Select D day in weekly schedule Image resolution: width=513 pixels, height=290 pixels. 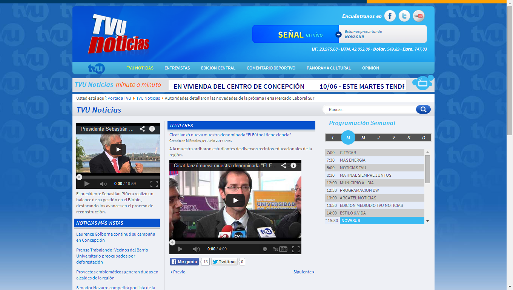click(424, 137)
